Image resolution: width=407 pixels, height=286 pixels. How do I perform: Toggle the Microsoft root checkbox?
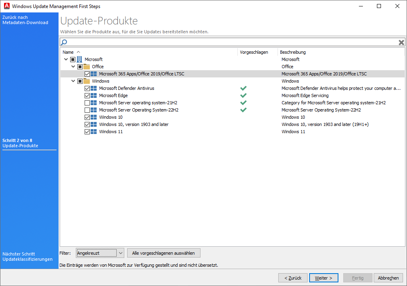pos(73,59)
